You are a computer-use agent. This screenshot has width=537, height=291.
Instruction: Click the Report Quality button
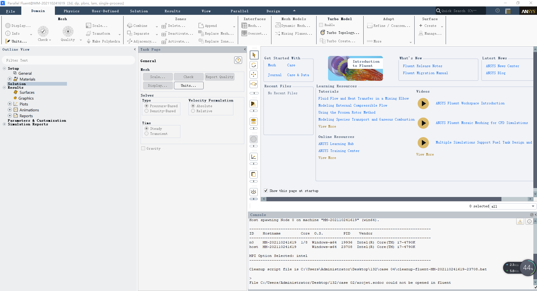click(x=219, y=77)
